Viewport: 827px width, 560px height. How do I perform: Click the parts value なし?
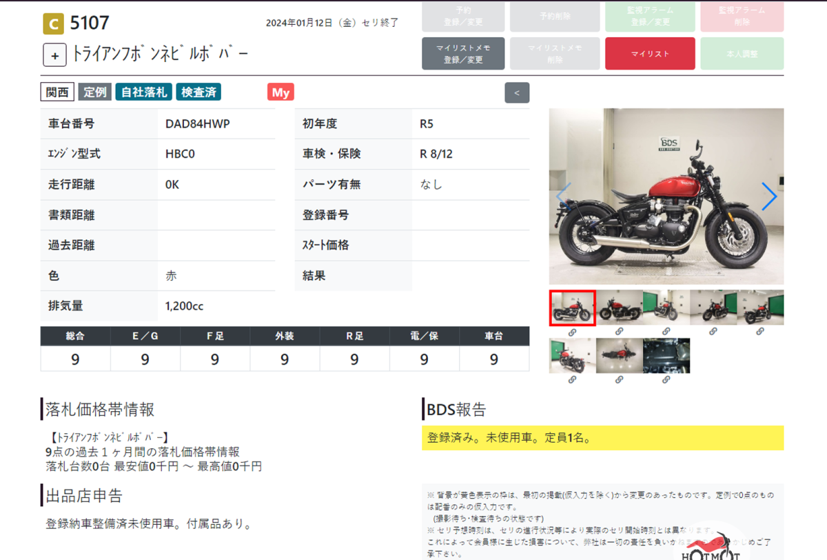pyautogui.click(x=431, y=185)
